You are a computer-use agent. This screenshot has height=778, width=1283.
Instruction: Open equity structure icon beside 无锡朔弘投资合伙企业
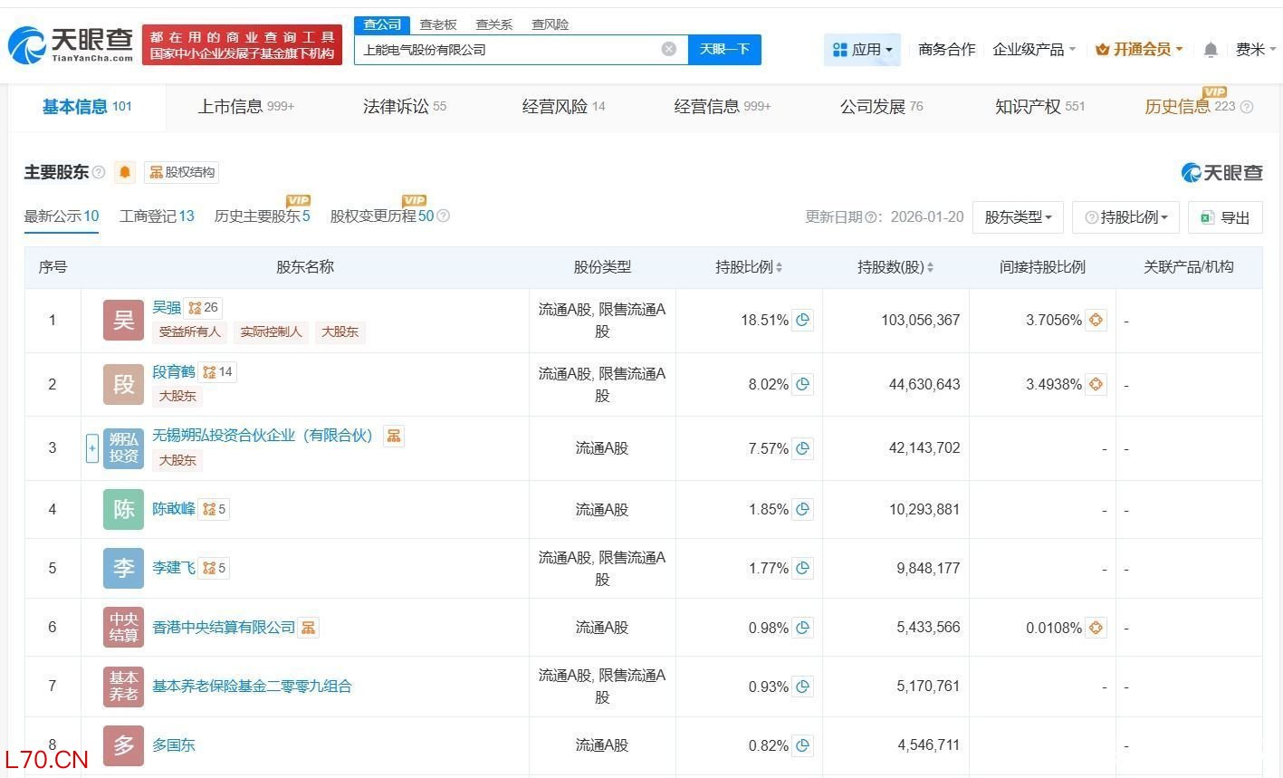pyautogui.click(x=394, y=436)
